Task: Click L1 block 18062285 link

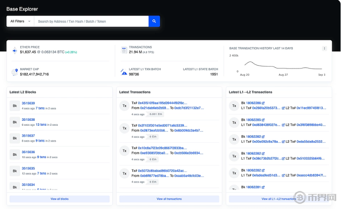Action: point(253,120)
